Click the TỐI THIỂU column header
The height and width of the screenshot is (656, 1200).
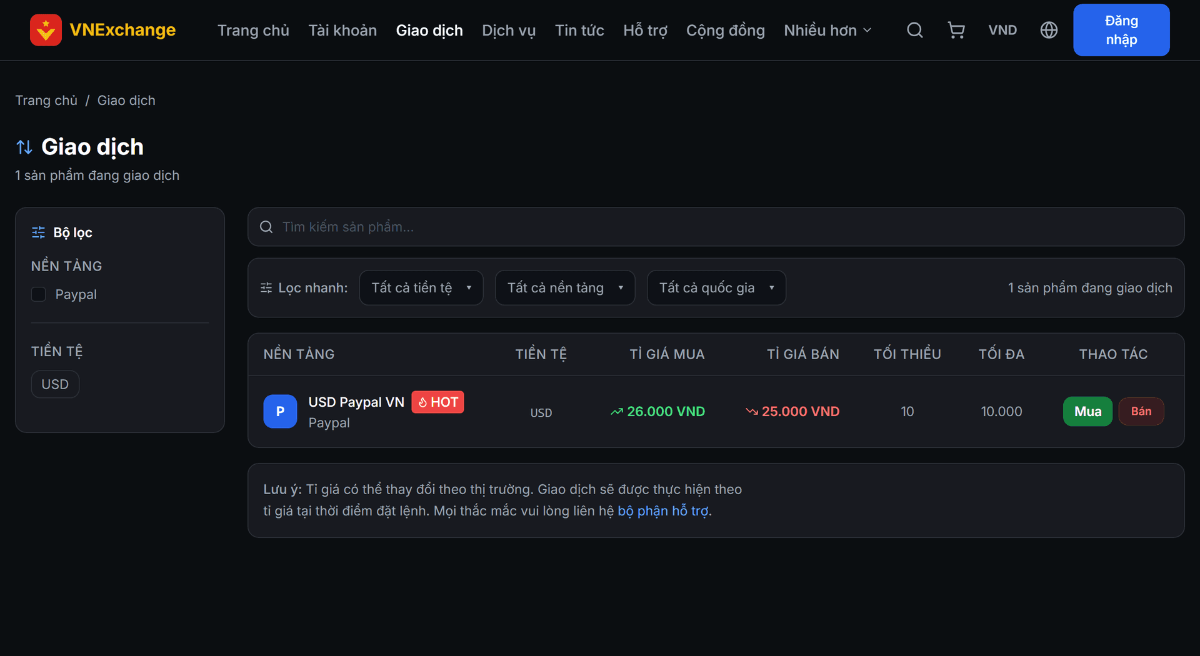pos(907,354)
